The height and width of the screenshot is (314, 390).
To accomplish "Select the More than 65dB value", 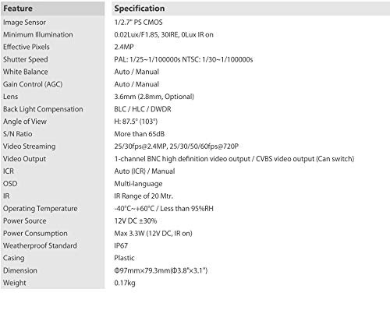I will [x=140, y=134].
